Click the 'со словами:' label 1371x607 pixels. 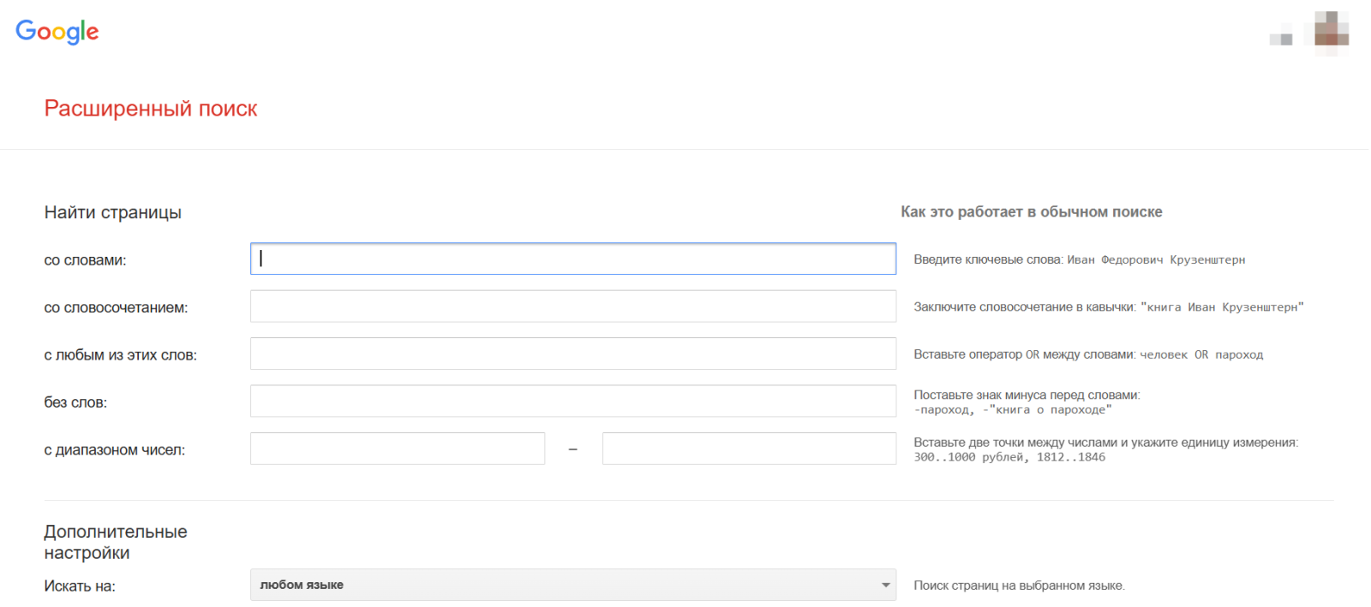(85, 260)
